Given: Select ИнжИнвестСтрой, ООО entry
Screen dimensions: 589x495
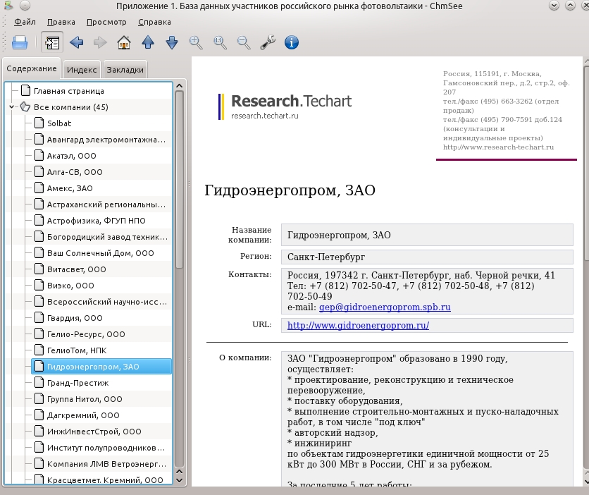Looking at the screenshot, I should [94, 431].
